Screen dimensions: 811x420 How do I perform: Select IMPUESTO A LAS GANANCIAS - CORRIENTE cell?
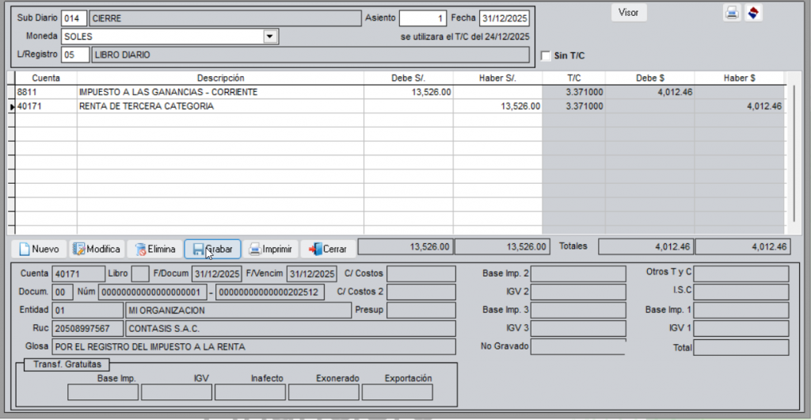coord(220,92)
